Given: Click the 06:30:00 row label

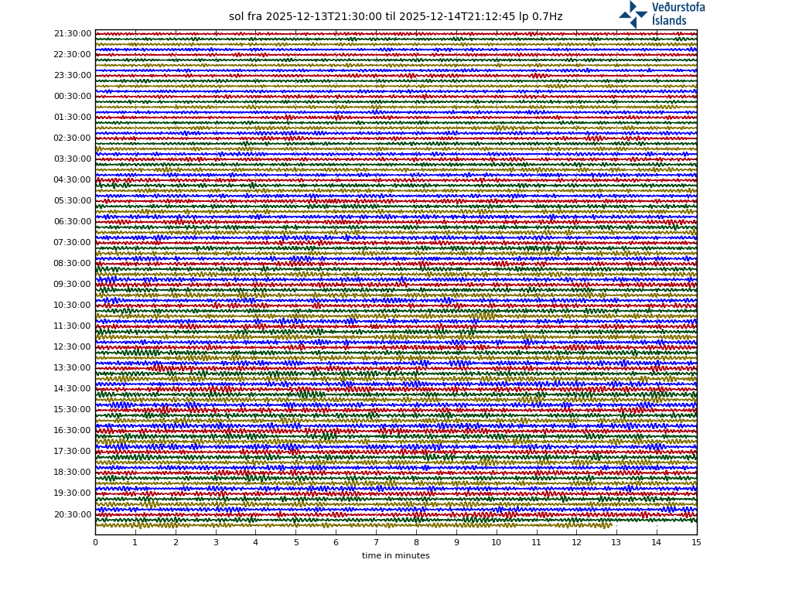Looking at the screenshot, I should coord(73,222).
